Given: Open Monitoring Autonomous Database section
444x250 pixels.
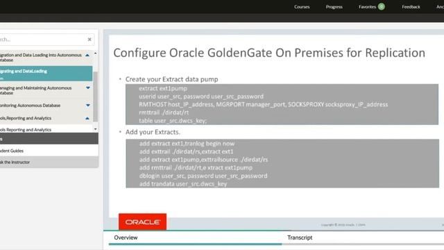Looking at the screenshot, I should tap(46, 106).
